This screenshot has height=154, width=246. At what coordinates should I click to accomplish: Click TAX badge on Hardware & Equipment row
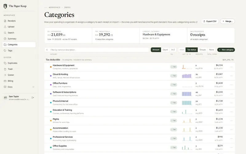click(173, 67)
